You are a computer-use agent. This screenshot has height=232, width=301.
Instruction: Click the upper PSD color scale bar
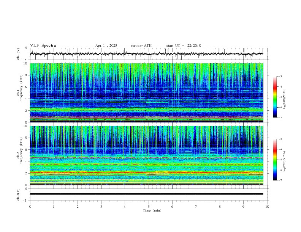(275, 97)
